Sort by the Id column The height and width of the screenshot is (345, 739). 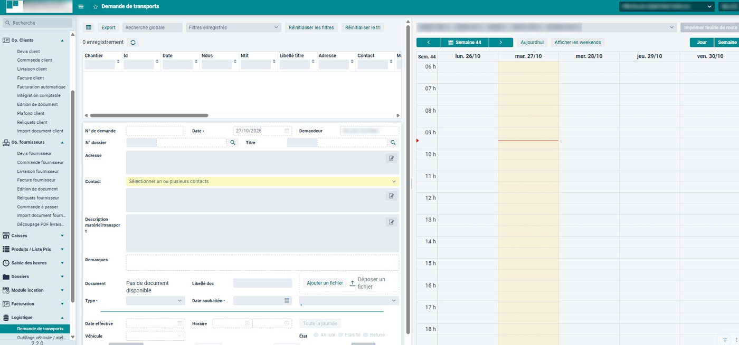(157, 62)
